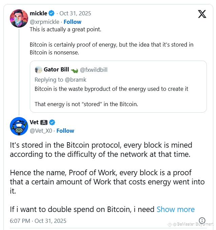Click the pirate flag emoji by Vet
This screenshot has height=230, width=216.
tap(44, 122)
